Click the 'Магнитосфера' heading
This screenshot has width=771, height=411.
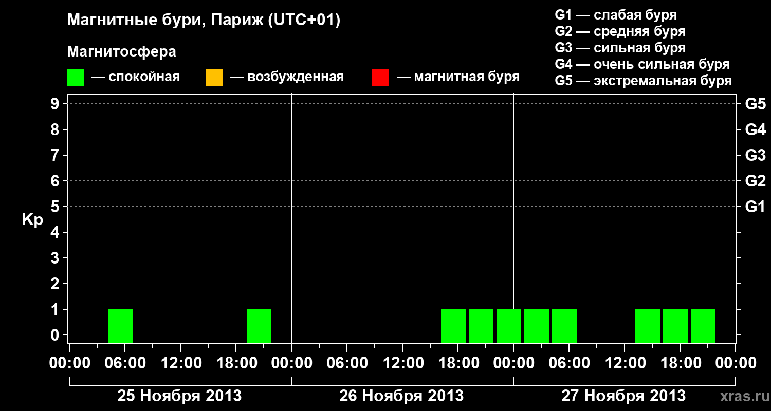(x=122, y=52)
